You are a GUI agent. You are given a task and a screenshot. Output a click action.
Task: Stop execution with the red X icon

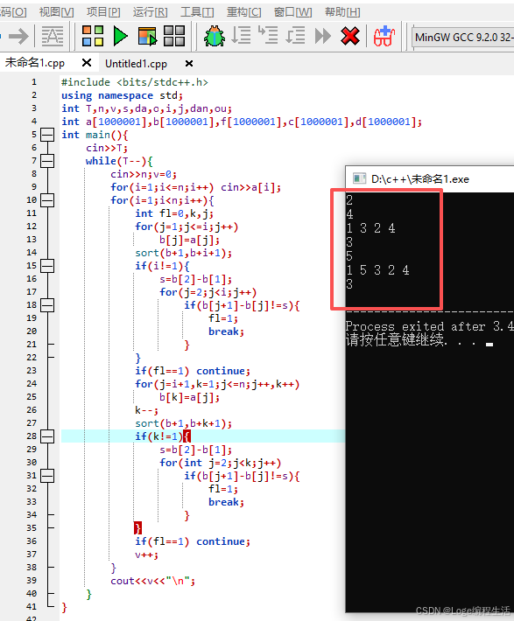(349, 36)
